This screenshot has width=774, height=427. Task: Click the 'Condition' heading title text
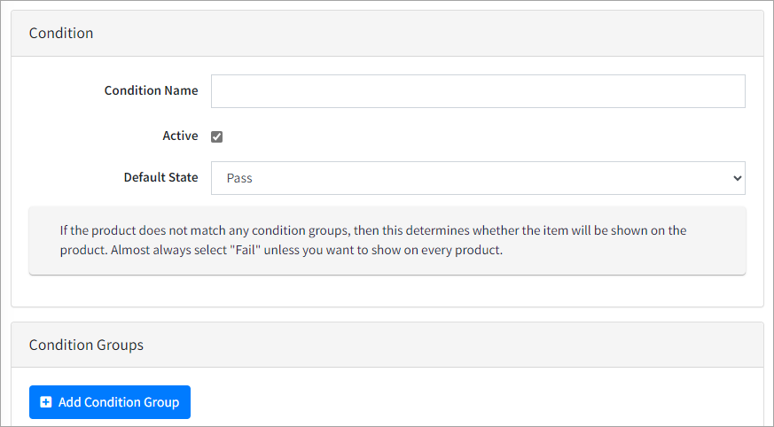click(x=61, y=34)
